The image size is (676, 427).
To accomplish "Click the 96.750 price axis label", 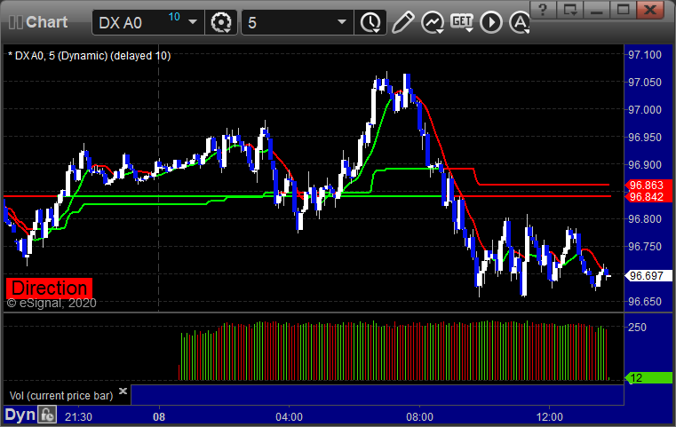I will pos(645,247).
